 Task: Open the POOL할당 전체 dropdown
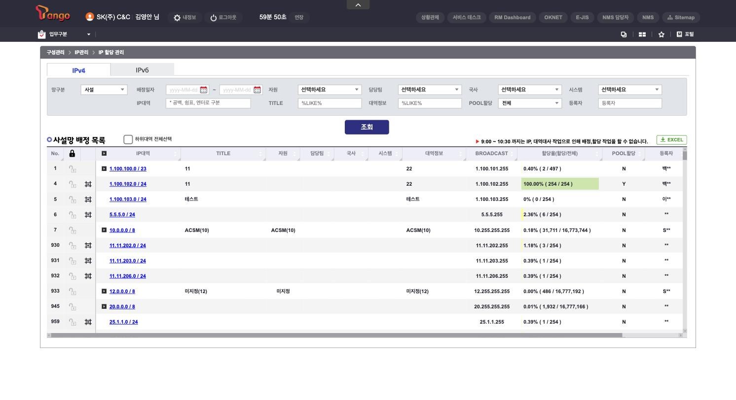tap(530, 103)
